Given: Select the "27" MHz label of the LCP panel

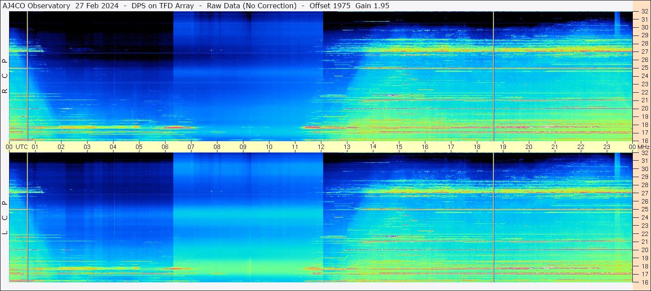Looking at the screenshot, I should tap(645, 193).
